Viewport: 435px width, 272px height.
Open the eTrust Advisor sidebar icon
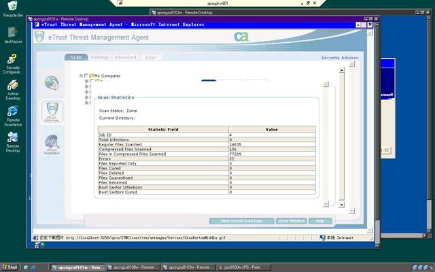point(52,111)
